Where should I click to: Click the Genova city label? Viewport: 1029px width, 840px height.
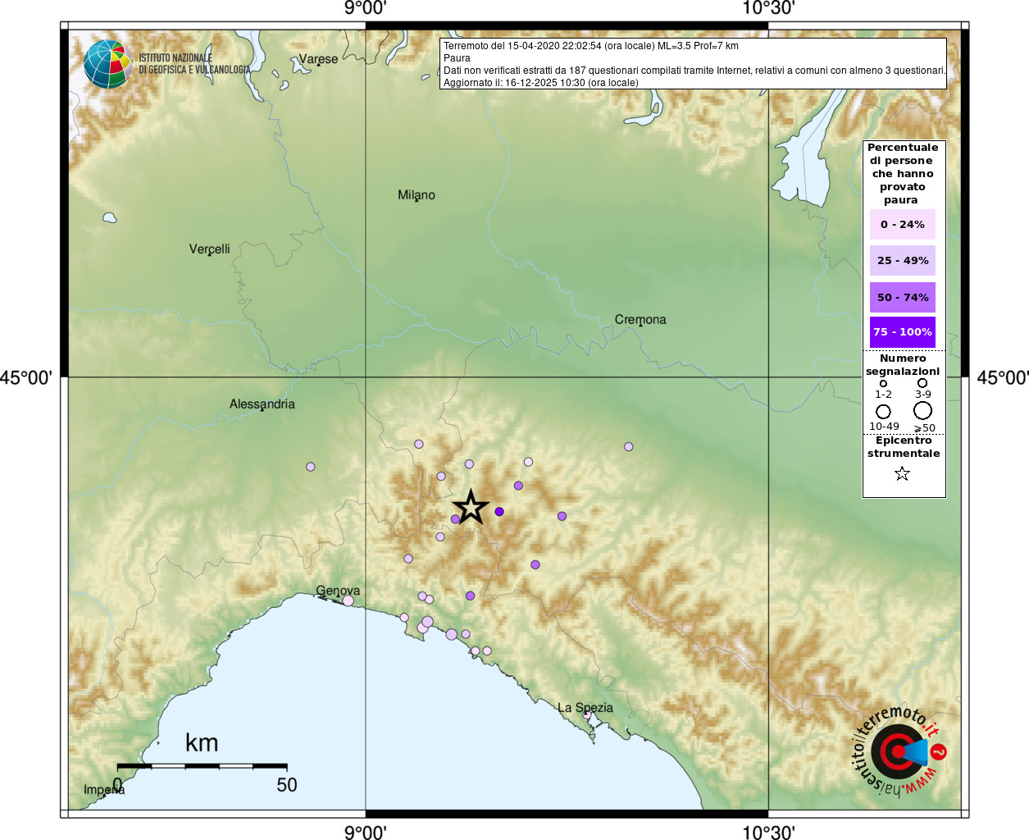[x=338, y=591]
